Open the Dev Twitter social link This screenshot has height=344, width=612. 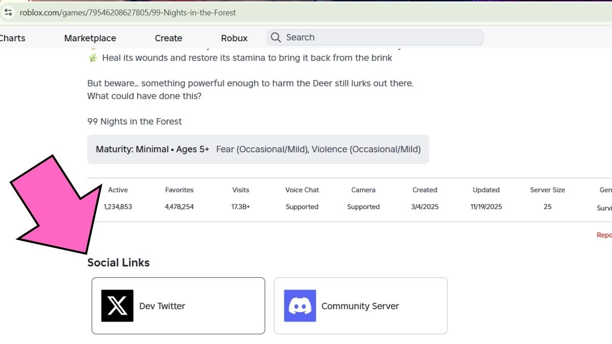click(178, 305)
